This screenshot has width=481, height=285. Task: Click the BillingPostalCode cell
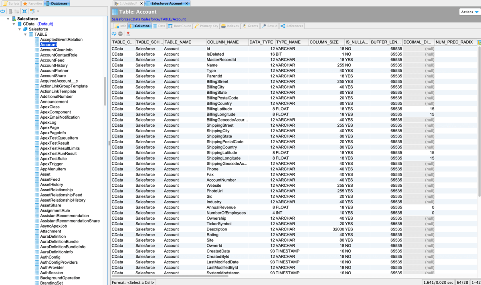(227, 98)
